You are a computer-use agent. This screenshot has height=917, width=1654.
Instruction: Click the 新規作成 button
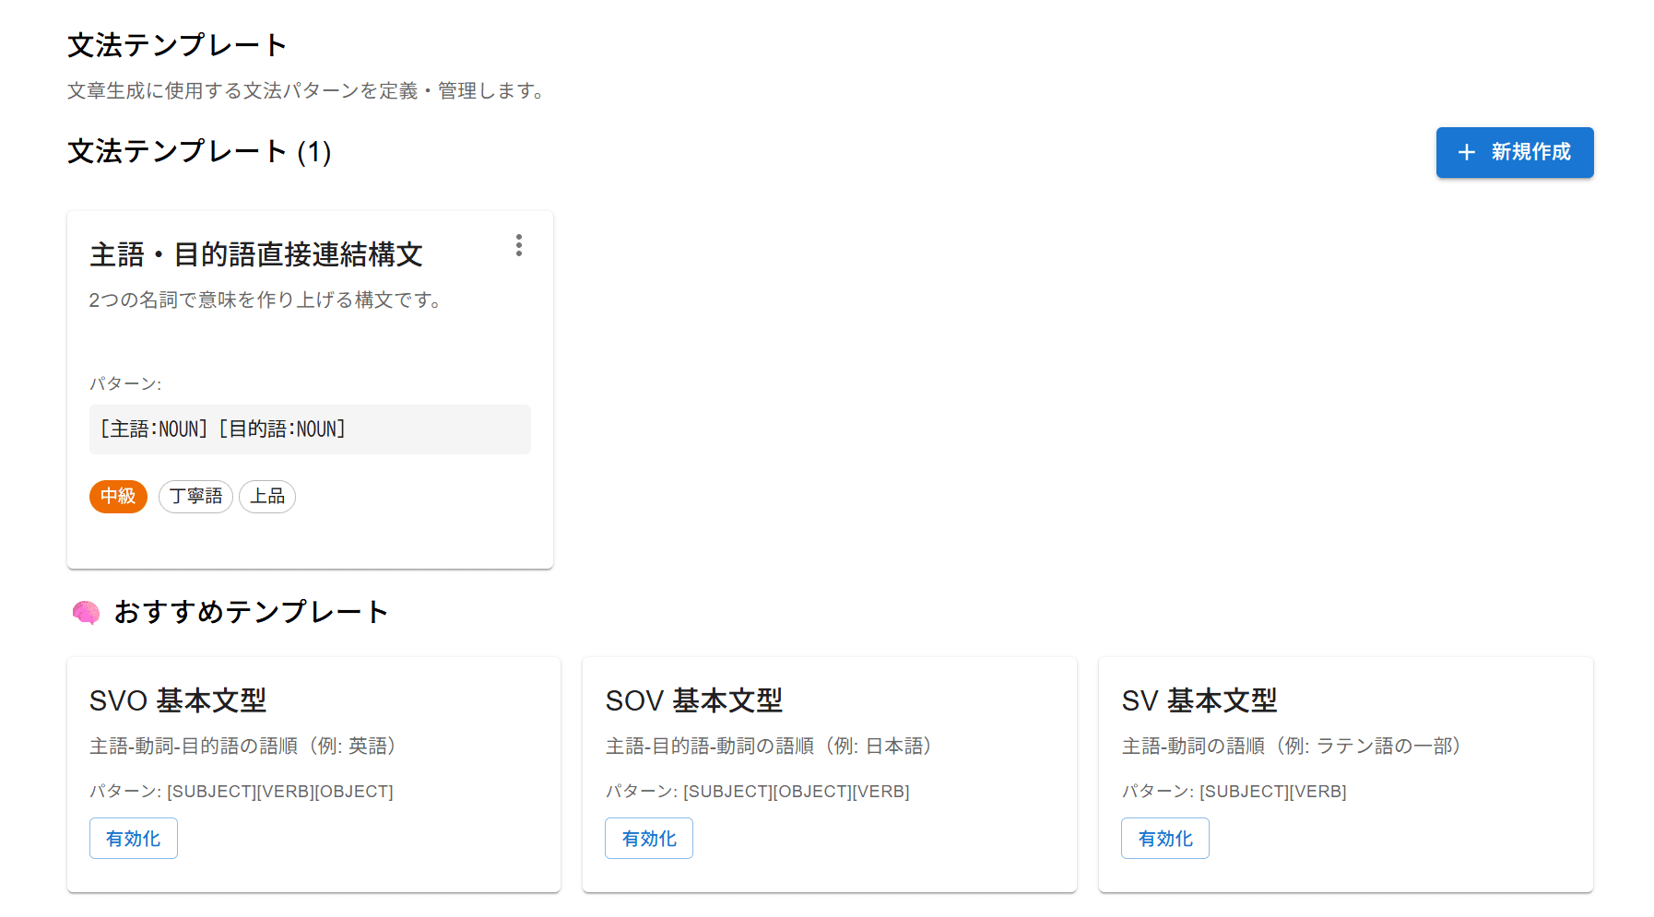(1514, 153)
